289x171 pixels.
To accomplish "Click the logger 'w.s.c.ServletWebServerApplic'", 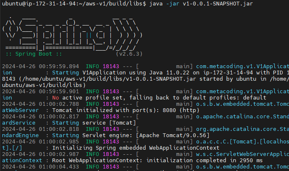I will pyautogui.click(x=243, y=154).
